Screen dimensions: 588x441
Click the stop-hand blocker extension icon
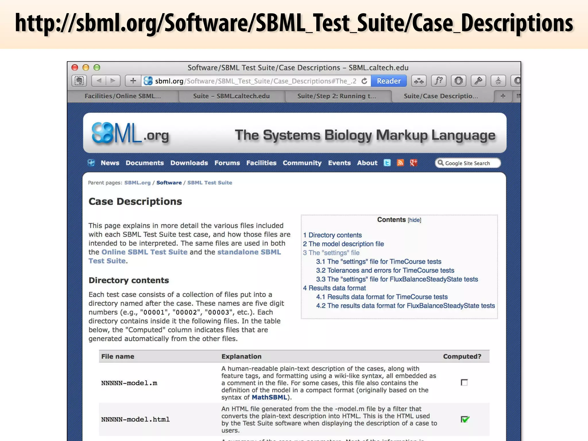coord(459,81)
